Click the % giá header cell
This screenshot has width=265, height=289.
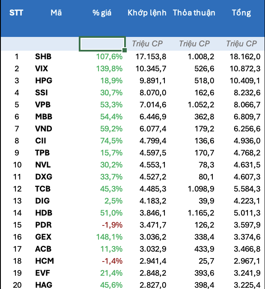click(102, 13)
